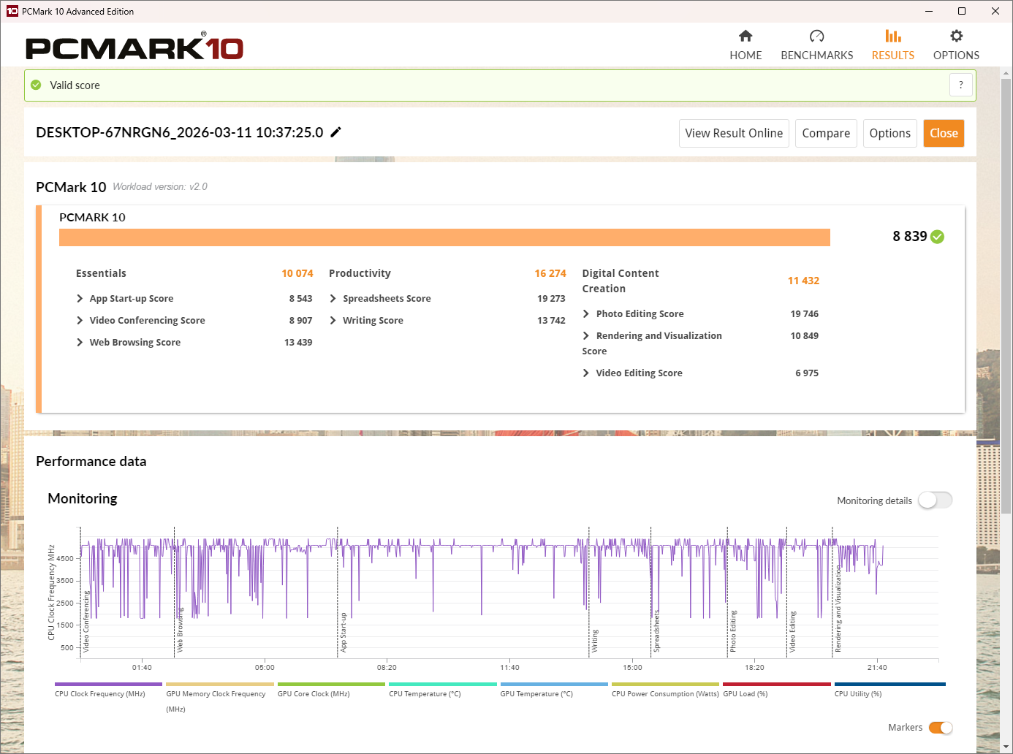Click the pencil icon to rename result
The image size is (1013, 754).
point(336,132)
